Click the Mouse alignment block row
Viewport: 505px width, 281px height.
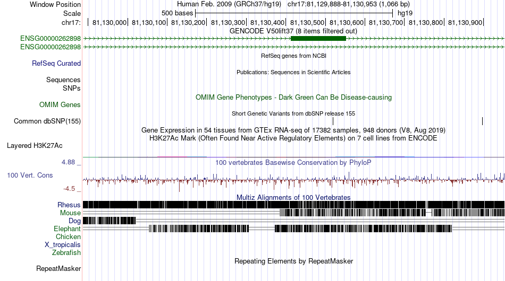tap(293, 213)
